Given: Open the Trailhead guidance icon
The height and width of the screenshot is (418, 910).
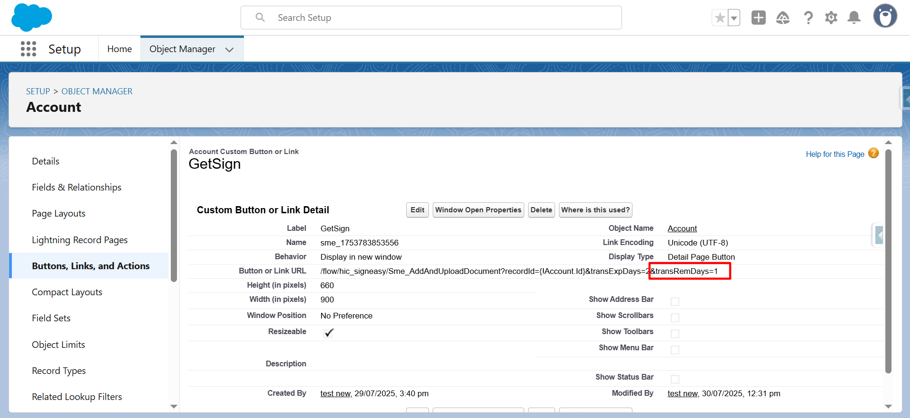Looking at the screenshot, I should click(x=783, y=18).
